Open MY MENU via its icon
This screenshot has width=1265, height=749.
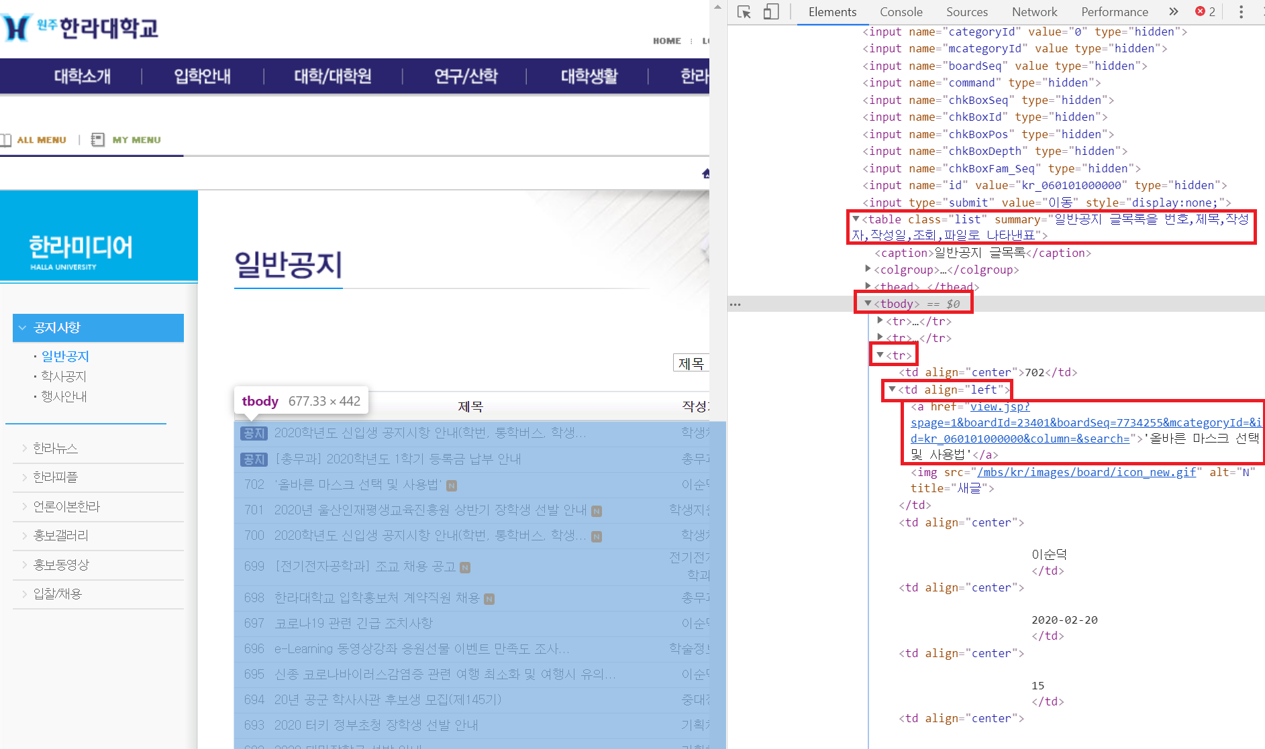(97, 139)
